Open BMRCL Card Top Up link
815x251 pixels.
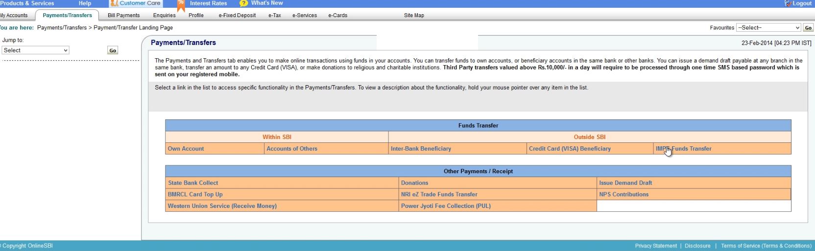195,195
